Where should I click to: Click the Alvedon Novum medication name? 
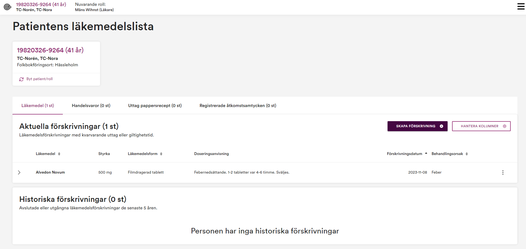[x=50, y=172]
